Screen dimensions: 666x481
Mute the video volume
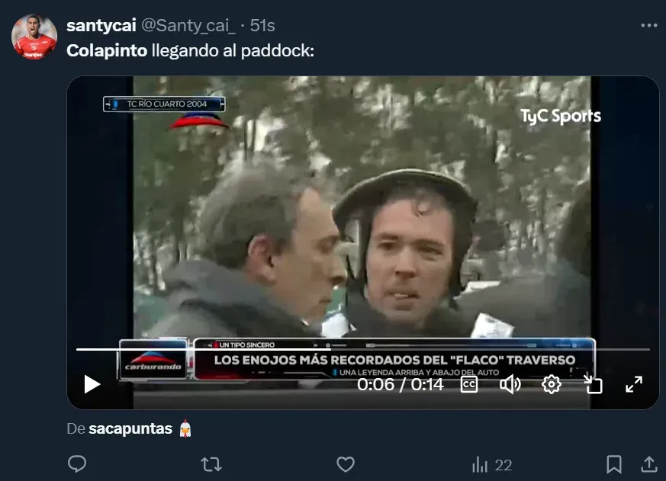[x=510, y=385]
